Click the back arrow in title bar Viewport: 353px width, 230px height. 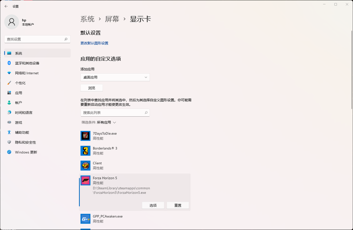pos(6,6)
